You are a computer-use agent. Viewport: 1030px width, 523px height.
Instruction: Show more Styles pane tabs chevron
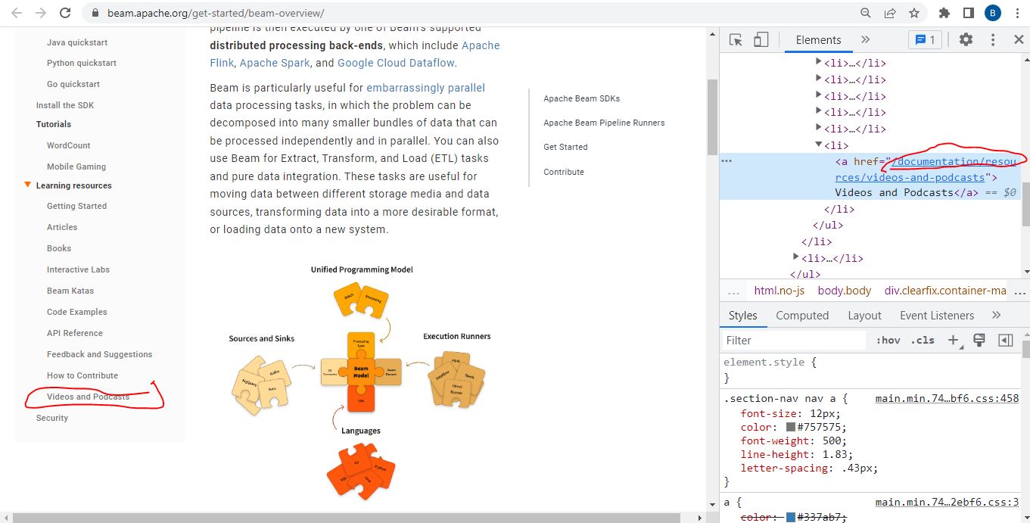click(x=997, y=315)
